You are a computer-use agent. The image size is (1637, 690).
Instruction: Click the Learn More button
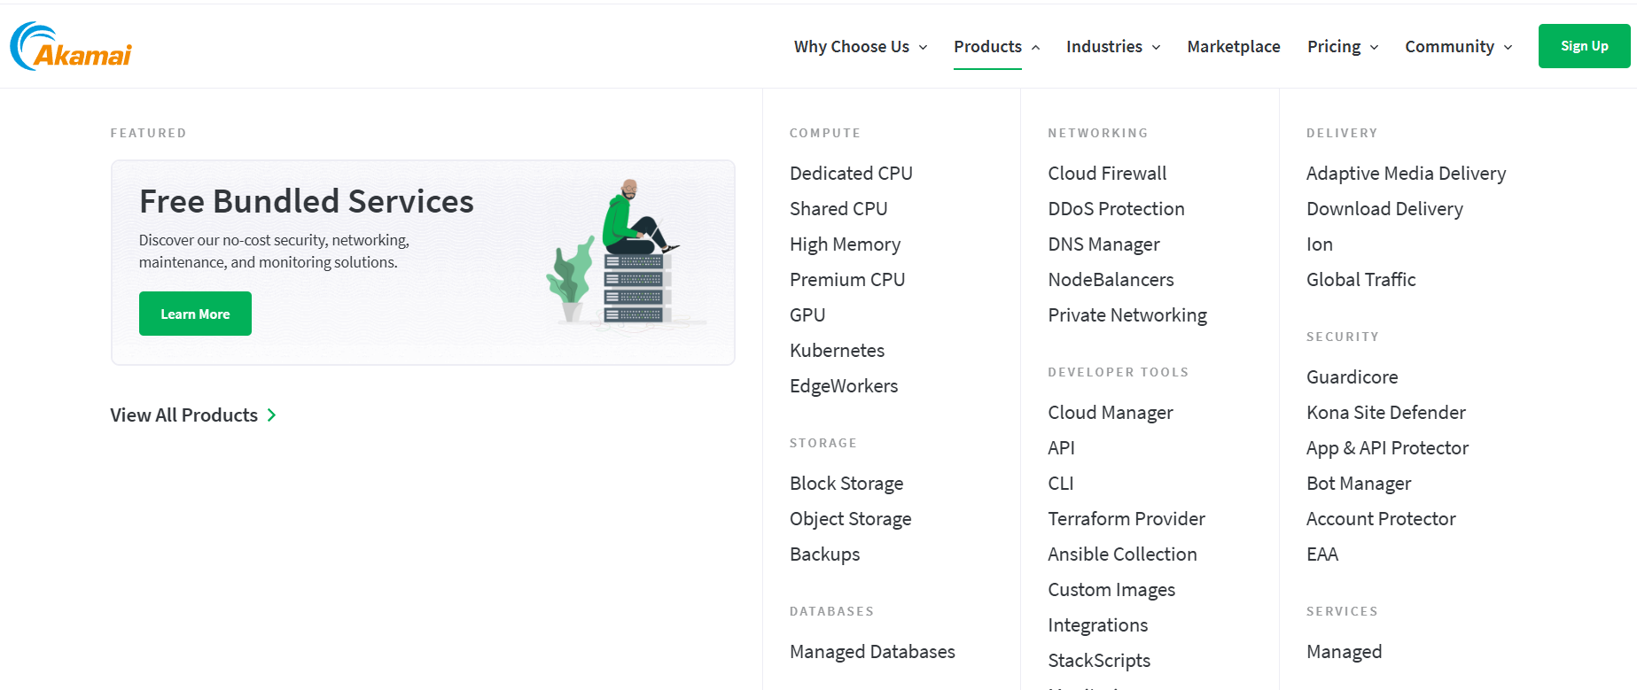coord(195,314)
